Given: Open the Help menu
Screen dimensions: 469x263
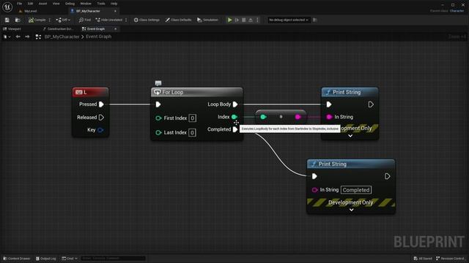Looking at the screenshot, I should [x=114, y=4].
